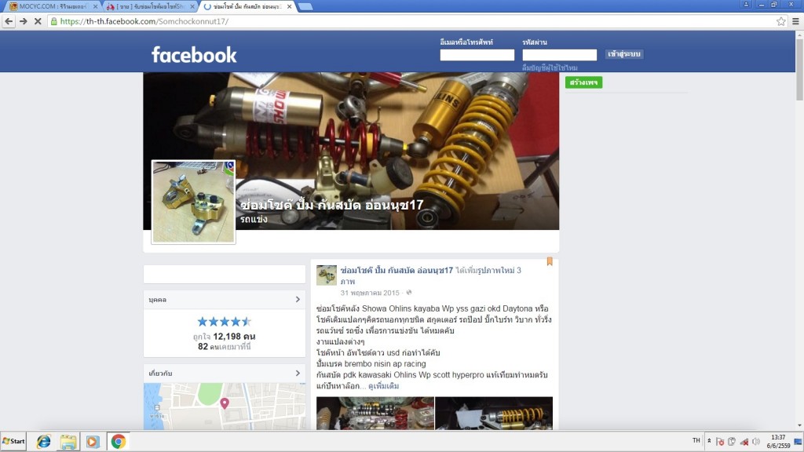The height and width of the screenshot is (452, 804).
Task: Click the post author's small avatar
Action: [x=326, y=275]
